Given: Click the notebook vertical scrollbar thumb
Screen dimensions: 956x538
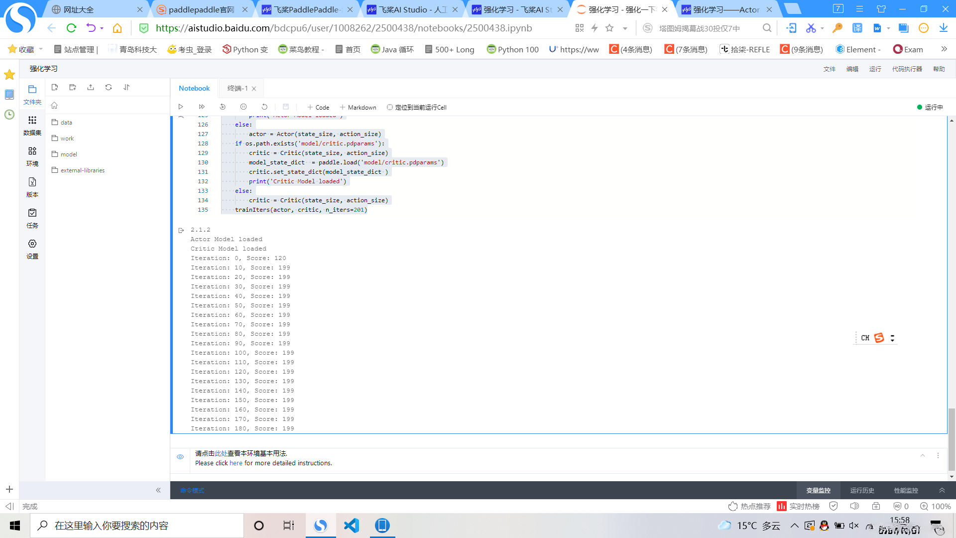Looking at the screenshot, I should tap(952, 438).
